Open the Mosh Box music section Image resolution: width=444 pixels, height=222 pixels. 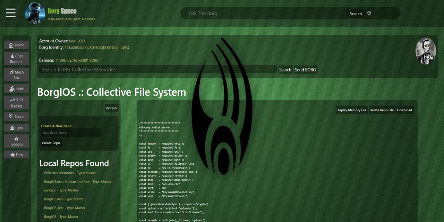17,75
